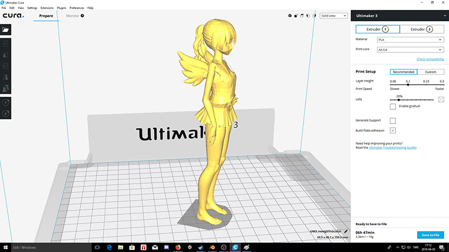Click the Monitor help question mark icon
Image resolution: width=449 pixels, height=252 pixels.
pos(83,16)
